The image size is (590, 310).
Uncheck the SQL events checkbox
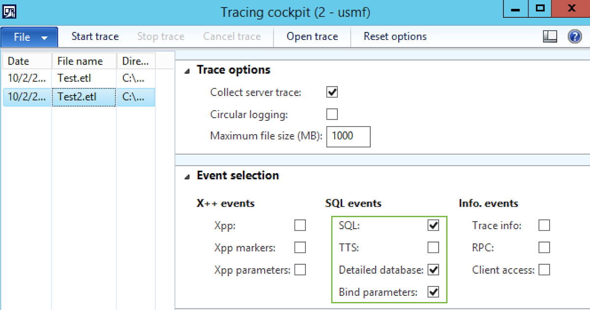(433, 225)
